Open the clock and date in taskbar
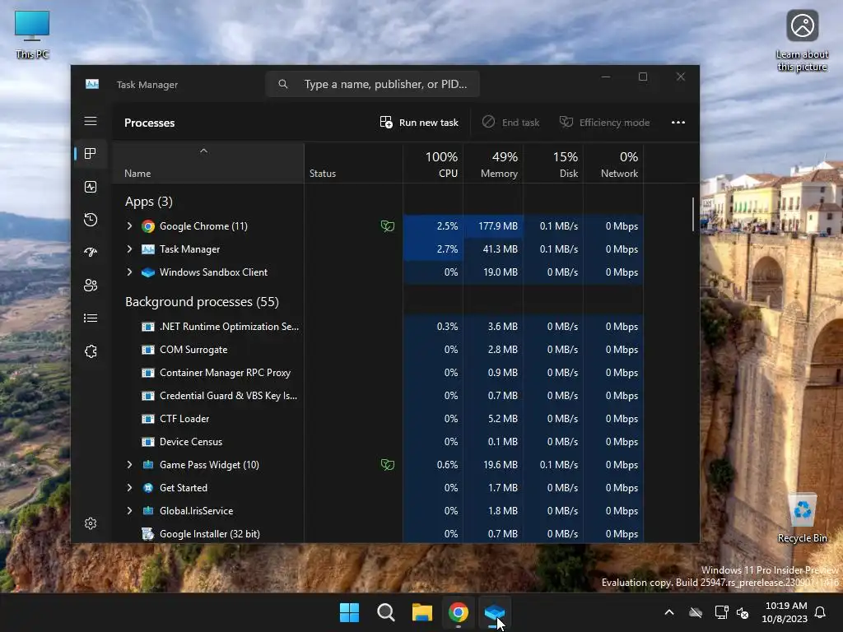The width and height of the screenshot is (843, 632). coord(785,612)
